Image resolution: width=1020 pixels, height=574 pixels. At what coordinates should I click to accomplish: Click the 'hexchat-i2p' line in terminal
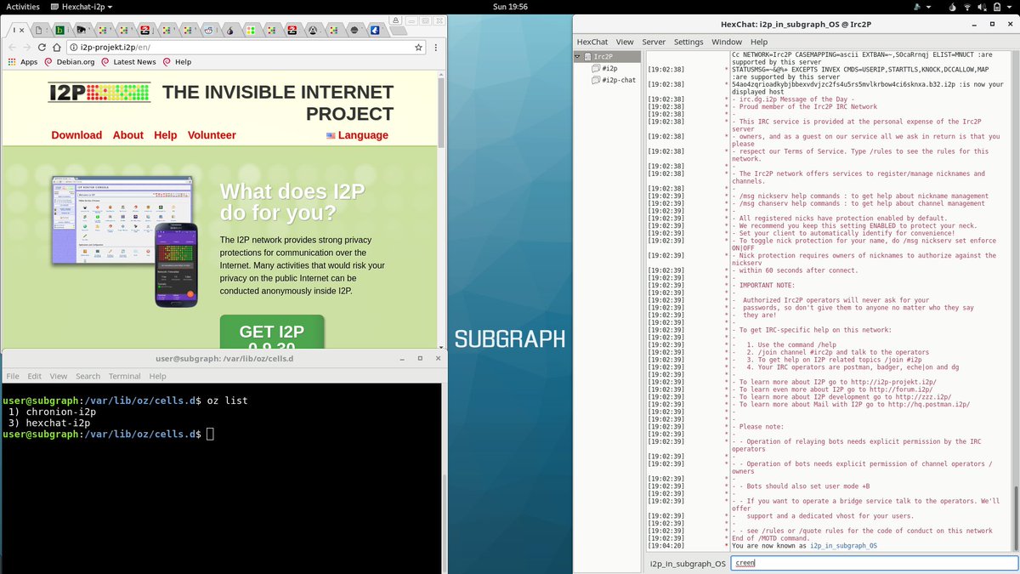tap(49, 423)
